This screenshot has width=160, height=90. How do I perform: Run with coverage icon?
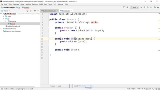[148, 7]
